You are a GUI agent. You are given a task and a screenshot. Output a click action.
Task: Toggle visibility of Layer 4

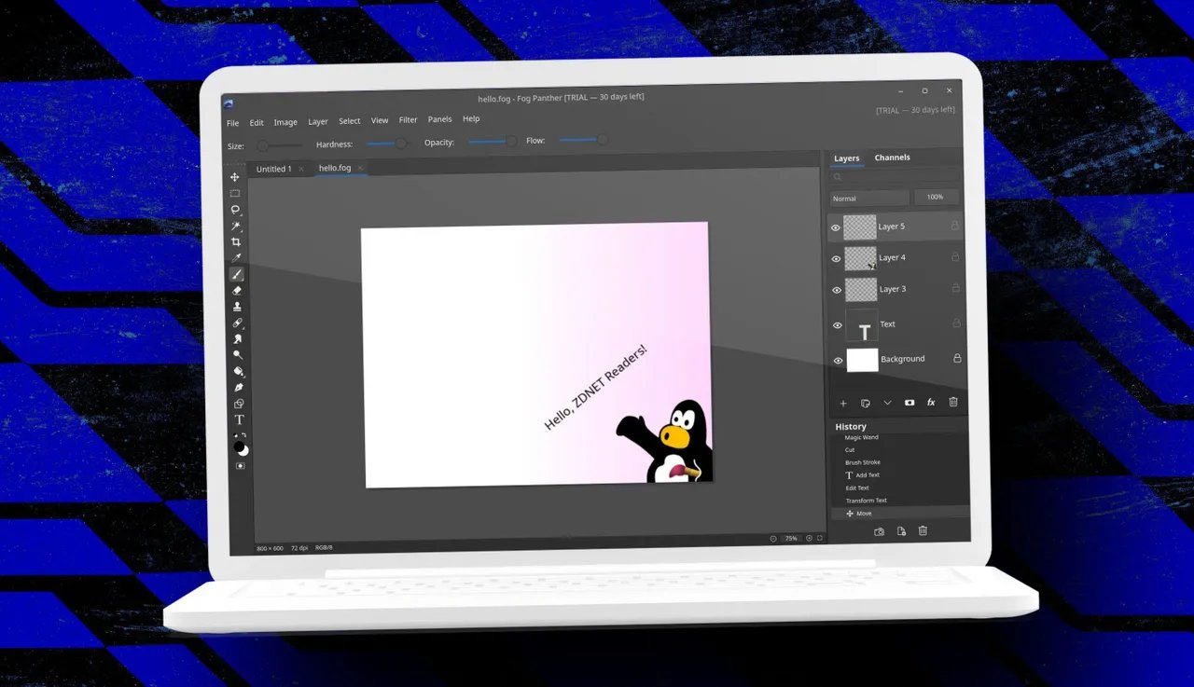tap(836, 258)
